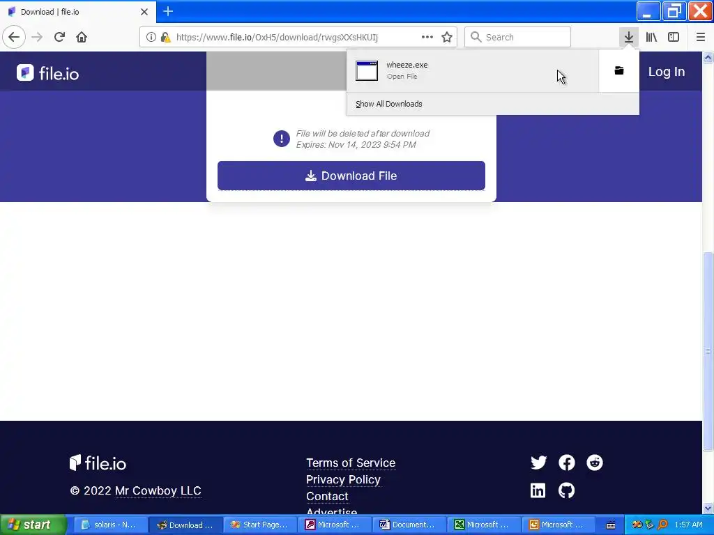Click the page scrollbar down arrow
This screenshot has width=714, height=535.
click(x=708, y=508)
